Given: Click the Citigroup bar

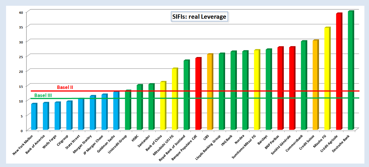Looking at the screenshot, I should (x=69, y=115).
